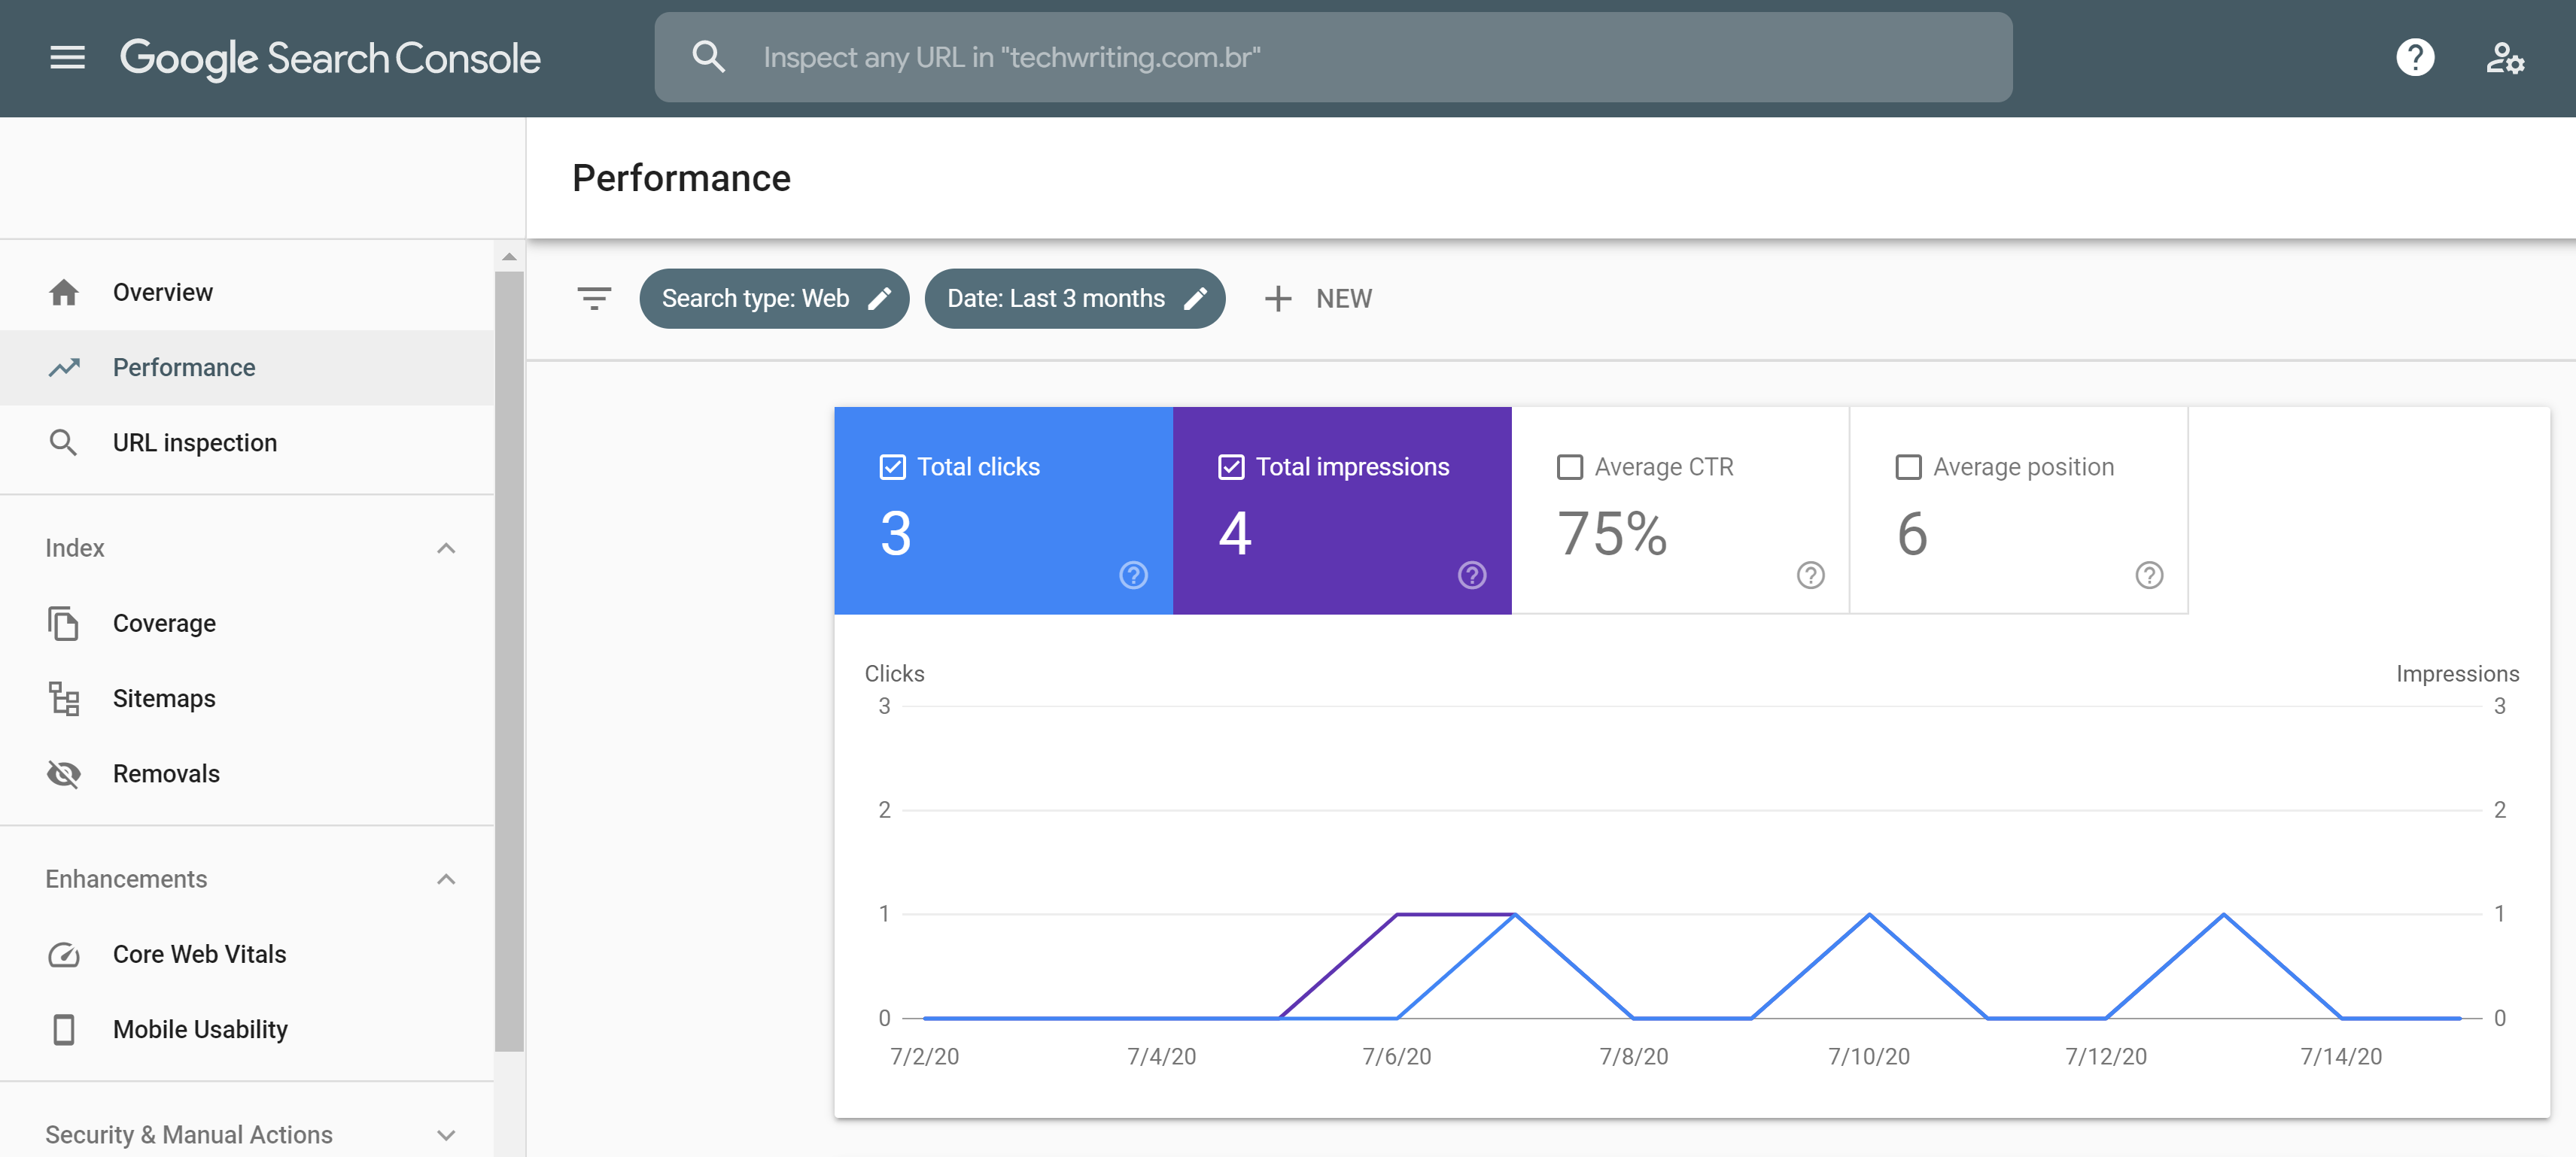The image size is (2576, 1157).
Task: Click the sidebar vertical scrollbar
Action: [x=509, y=660]
